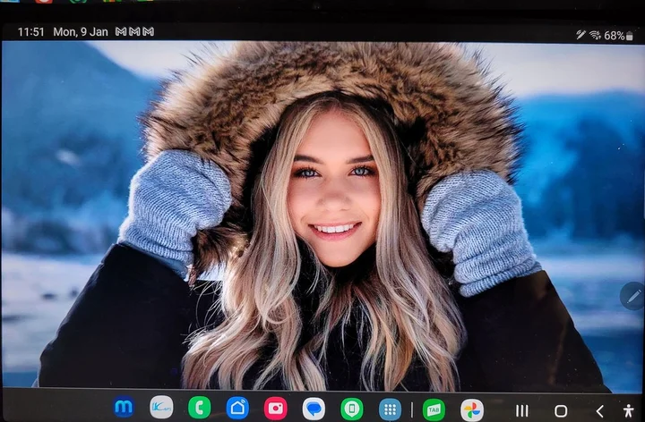Tap the 68% battery indicator

[618, 36]
